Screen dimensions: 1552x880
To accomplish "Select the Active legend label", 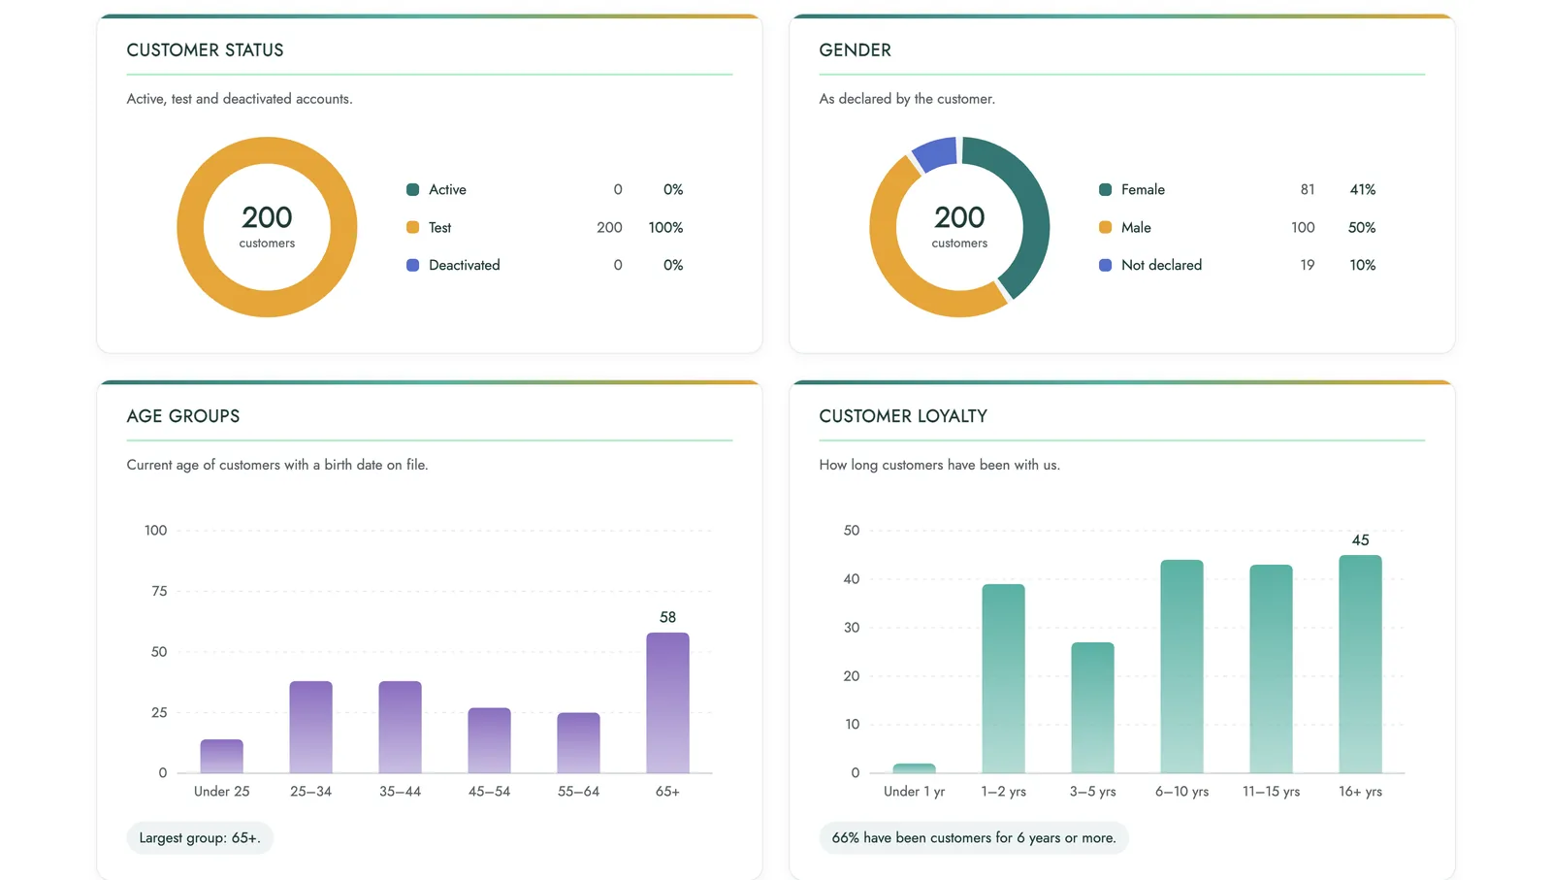I will pyautogui.click(x=447, y=189).
